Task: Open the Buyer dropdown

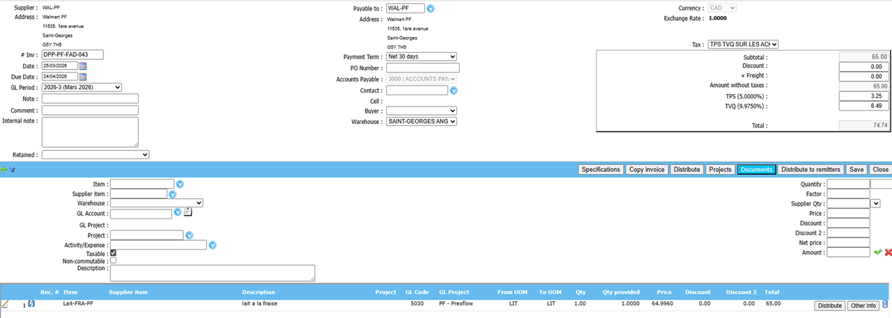Action: pyautogui.click(x=422, y=111)
